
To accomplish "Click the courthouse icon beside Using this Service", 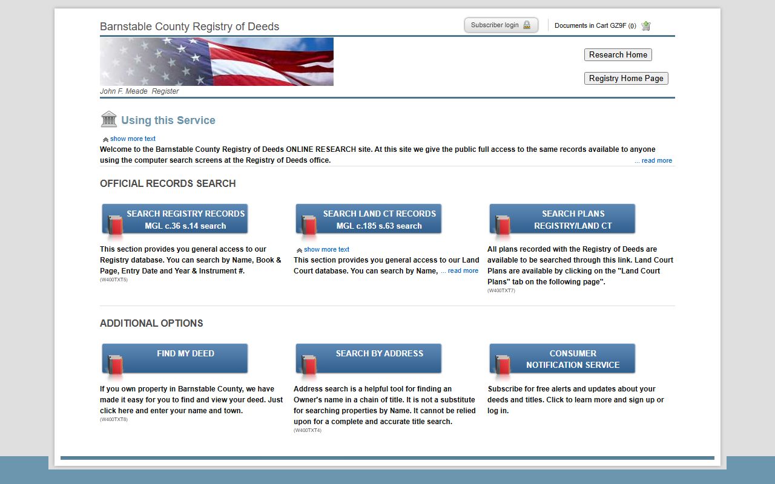I will click(109, 119).
